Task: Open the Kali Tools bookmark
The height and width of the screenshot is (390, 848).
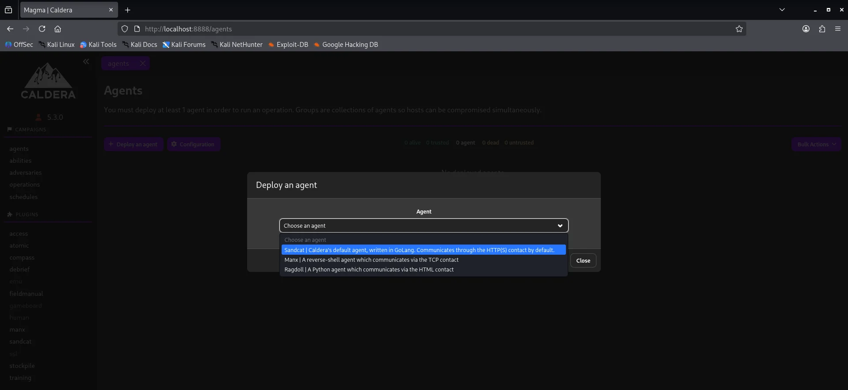Action: click(x=98, y=45)
